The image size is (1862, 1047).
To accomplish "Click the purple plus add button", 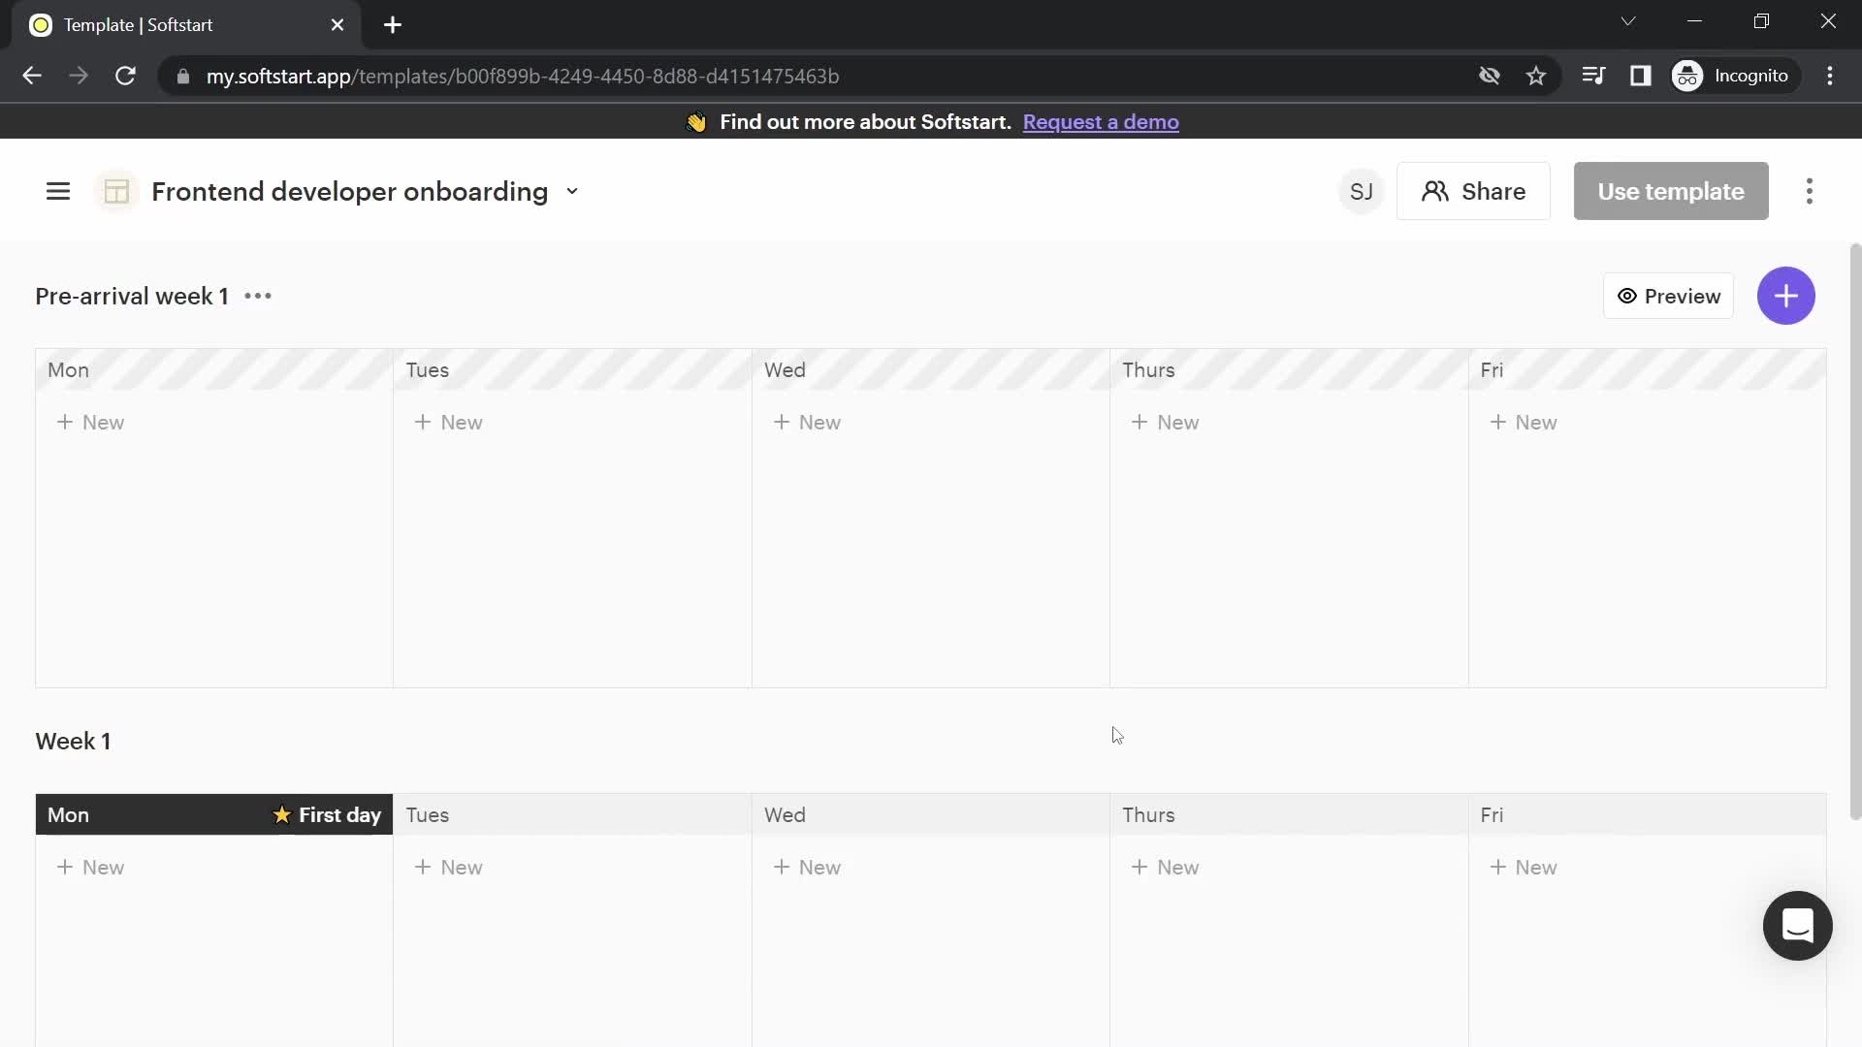I will pyautogui.click(x=1786, y=296).
